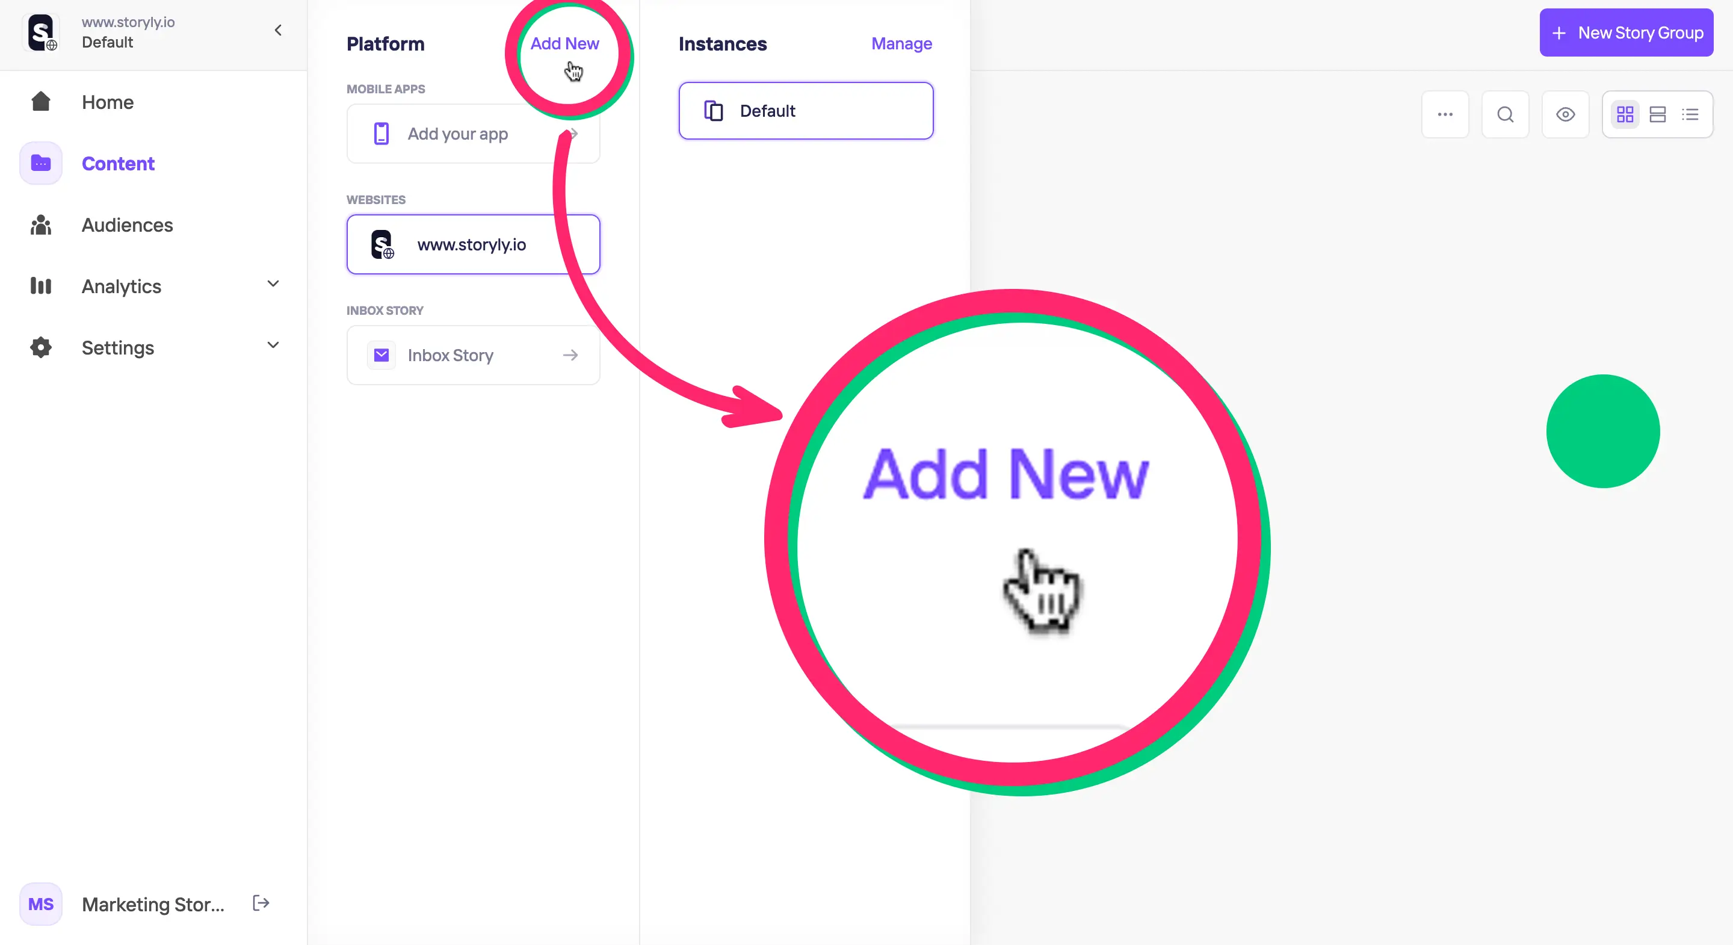Click the Inbox Story email icon
Screen dimensions: 1733x945
(x=380, y=355)
